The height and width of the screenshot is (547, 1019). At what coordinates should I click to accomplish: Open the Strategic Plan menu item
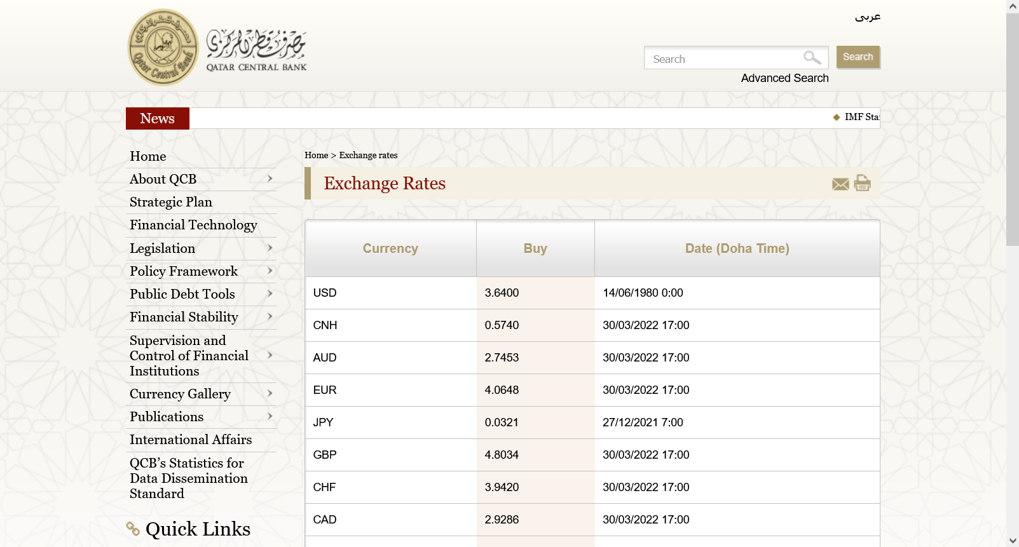click(171, 202)
